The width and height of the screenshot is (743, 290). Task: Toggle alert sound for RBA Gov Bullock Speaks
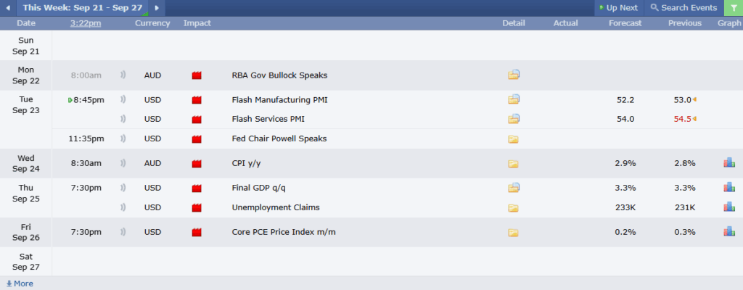coord(123,75)
